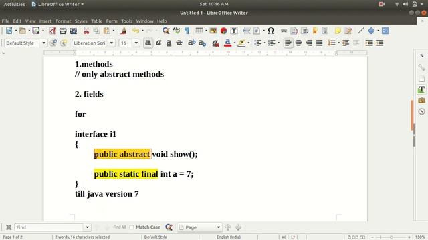Expand the Find history dropdown
This screenshot has width=428, height=240.
coord(88,227)
